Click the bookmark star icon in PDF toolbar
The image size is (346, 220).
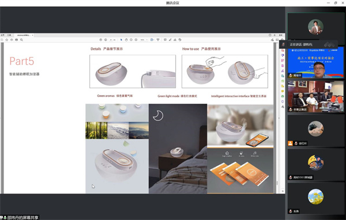click(7, 40)
